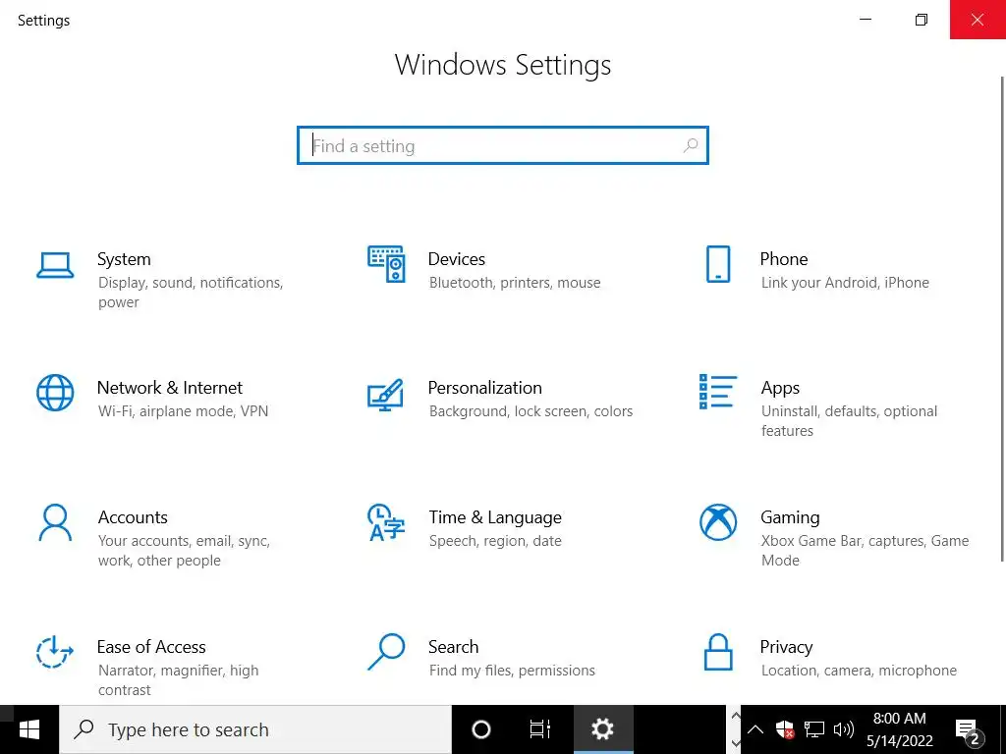1006x754 pixels.
Task: Open Phone settings via phone icon
Action: coord(718,264)
